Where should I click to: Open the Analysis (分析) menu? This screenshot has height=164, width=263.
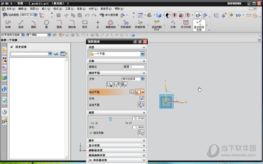[x=93, y=9]
